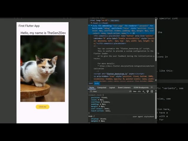Expand the struck-through margin in body rule
188x141 pixels.
[100, 121]
